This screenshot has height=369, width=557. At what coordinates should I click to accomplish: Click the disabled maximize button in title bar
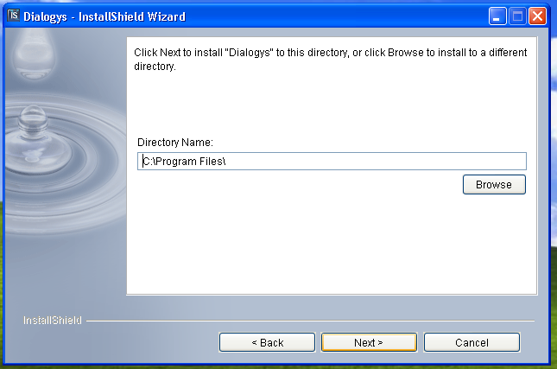click(x=517, y=16)
